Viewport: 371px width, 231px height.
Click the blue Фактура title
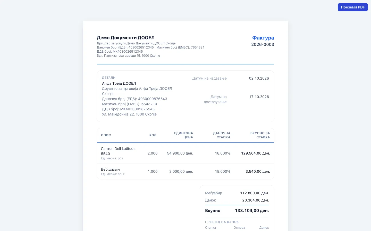pos(263,38)
